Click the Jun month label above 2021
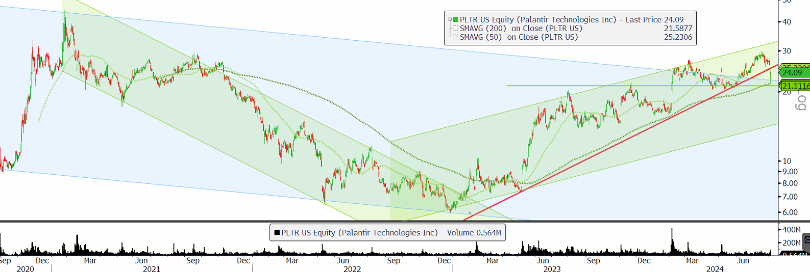This screenshot has height=272, width=810. tap(141, 261)
